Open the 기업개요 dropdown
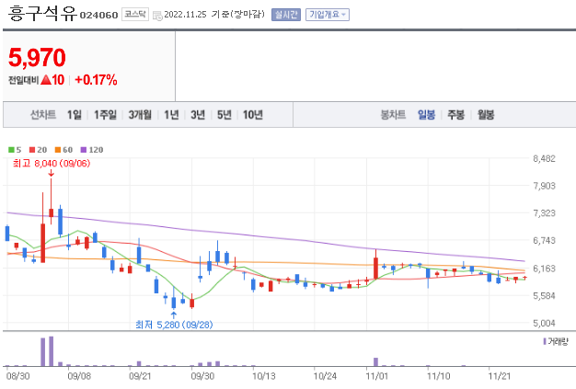This screenshot has width=576, height=389. click(x=328, y=15)
